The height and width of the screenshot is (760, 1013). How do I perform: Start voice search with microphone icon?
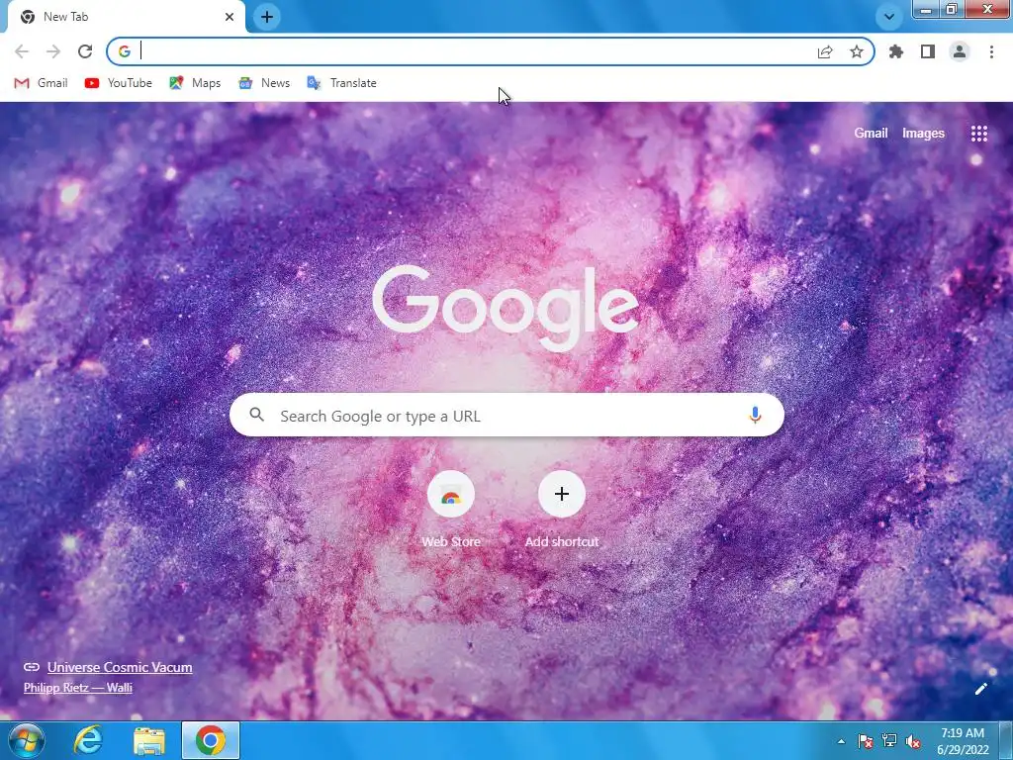[755, 415]
